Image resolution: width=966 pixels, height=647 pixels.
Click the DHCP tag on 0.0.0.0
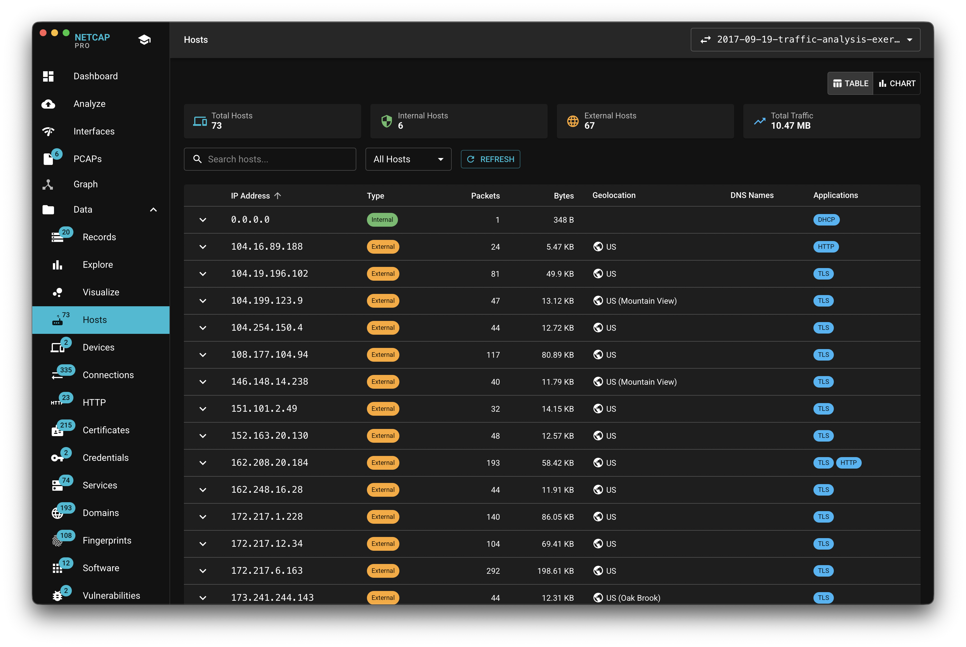[826, 220]
